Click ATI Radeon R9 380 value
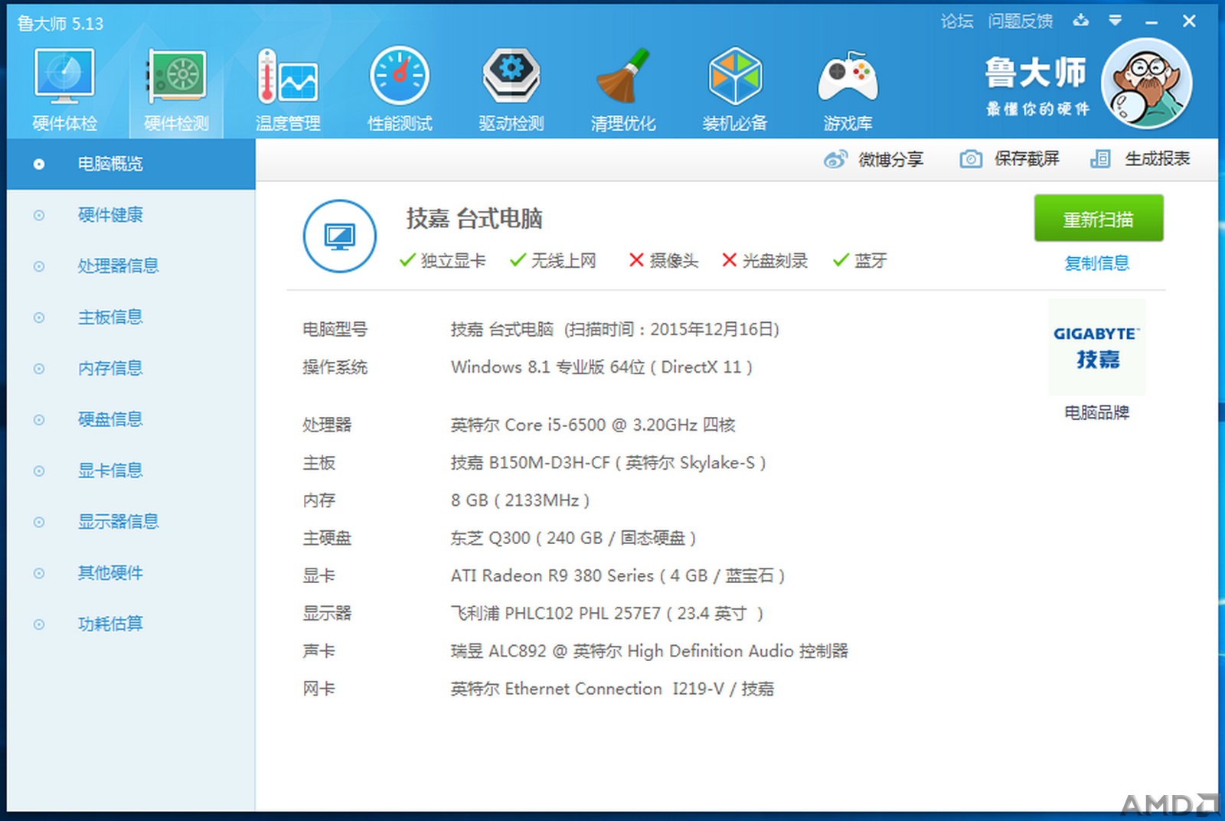Image resolution: width=1225 pixels, height=821 pixels. click(617, 575)
